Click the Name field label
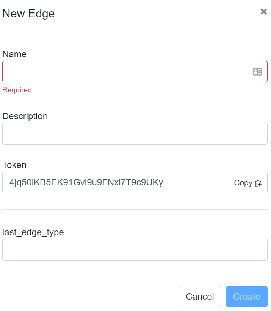This screenshot has height=311, width=271. click(x=14, y=54)
